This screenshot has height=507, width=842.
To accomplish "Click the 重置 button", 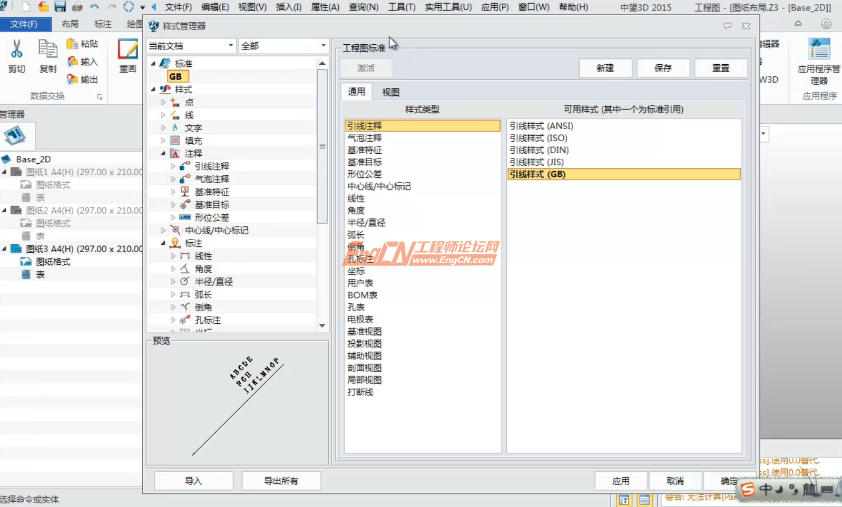I will click(x=721, y=68).
